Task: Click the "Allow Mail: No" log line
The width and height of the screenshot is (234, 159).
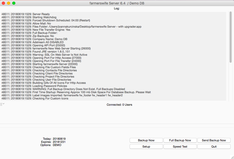Action: coord(26,24)
